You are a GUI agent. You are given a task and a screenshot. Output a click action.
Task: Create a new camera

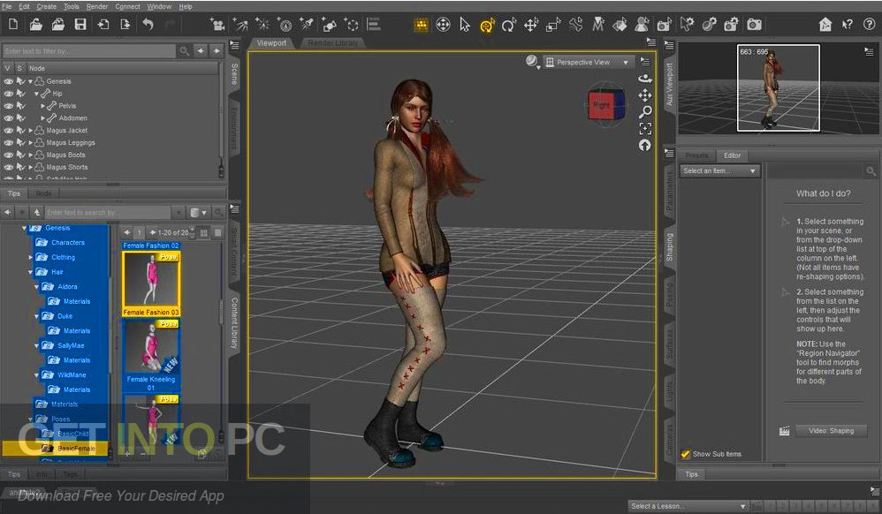(217, 25)
